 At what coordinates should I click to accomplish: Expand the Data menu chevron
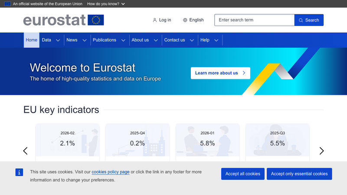coord(58,40)
